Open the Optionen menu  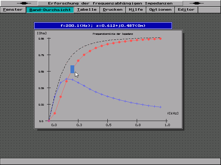(x=160, y=10)
